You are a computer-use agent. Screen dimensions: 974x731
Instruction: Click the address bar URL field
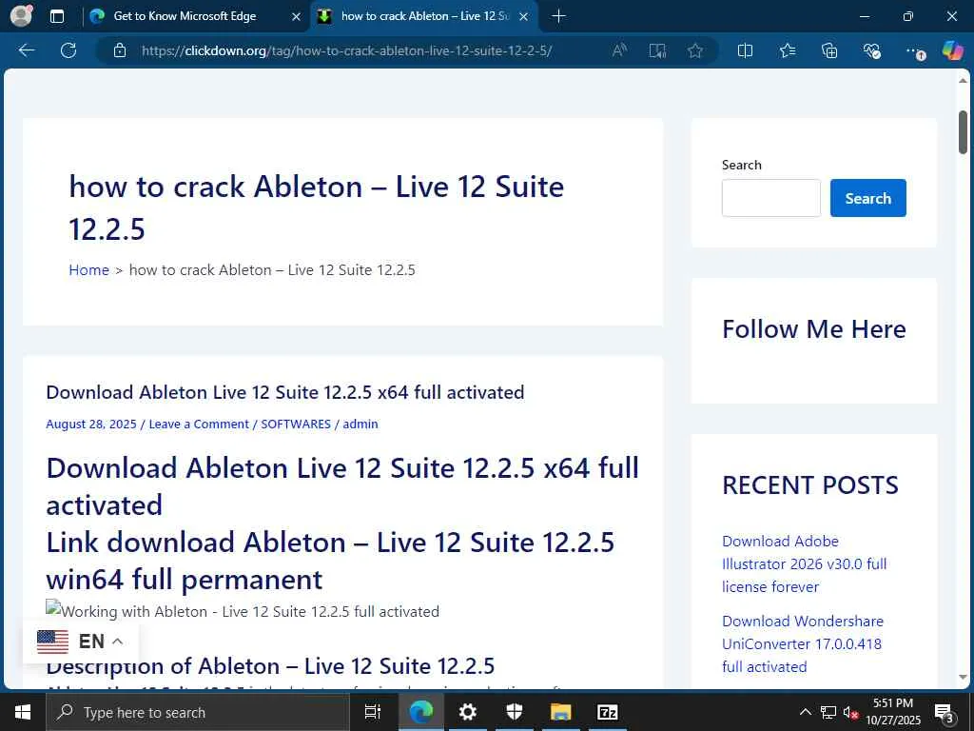click(x=346, y=50)
